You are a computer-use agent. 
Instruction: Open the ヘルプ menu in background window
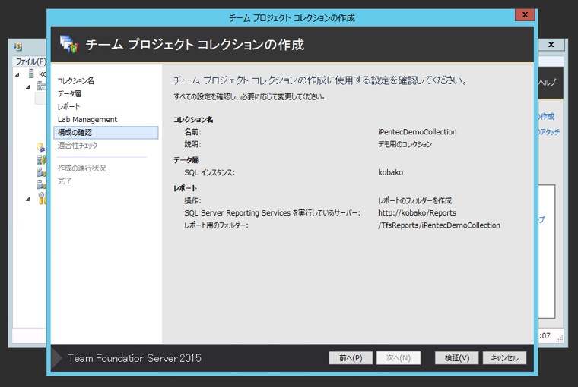pyautogui.click(x=547, y=83)
